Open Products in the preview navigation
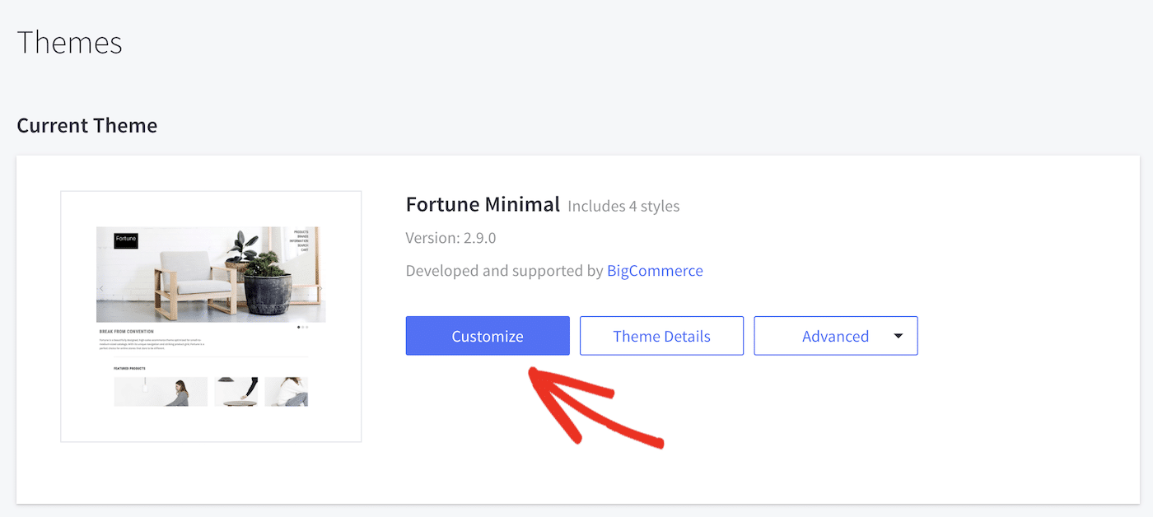Screen dimensions: 1153x517 (x=301, y=231)
